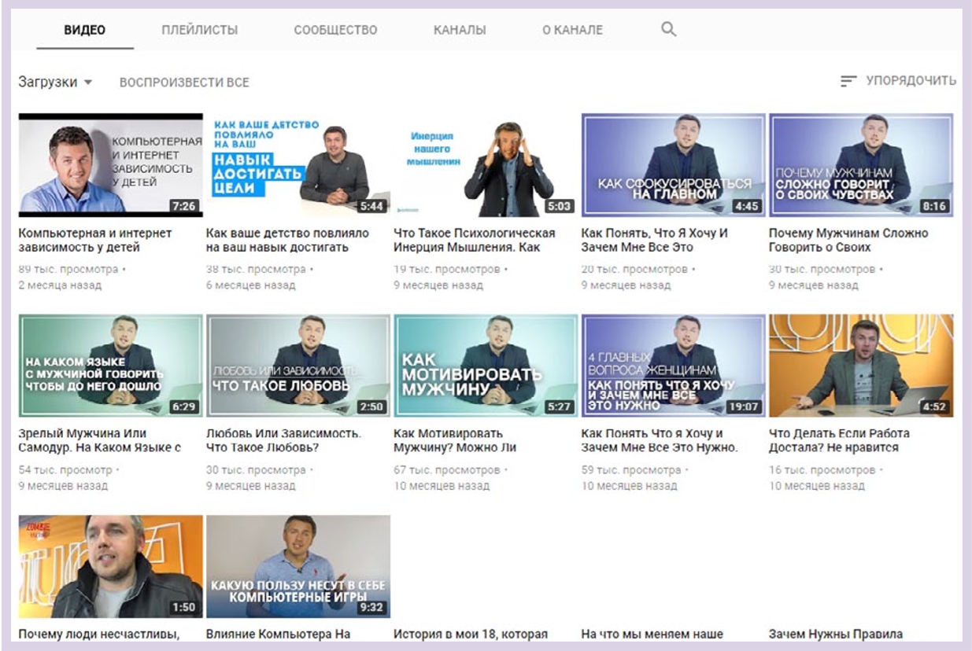The height and width of the screenshot is (651, 972).
Task: Click the Как сфокусироваться на главном thumbnail
Action: pyautogui.click(x=673, y=165)
